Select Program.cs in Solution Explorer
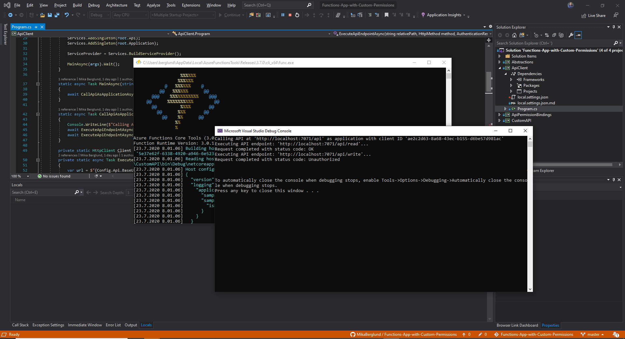Screen dimensions: 625x339 click(x=527, y=109)
